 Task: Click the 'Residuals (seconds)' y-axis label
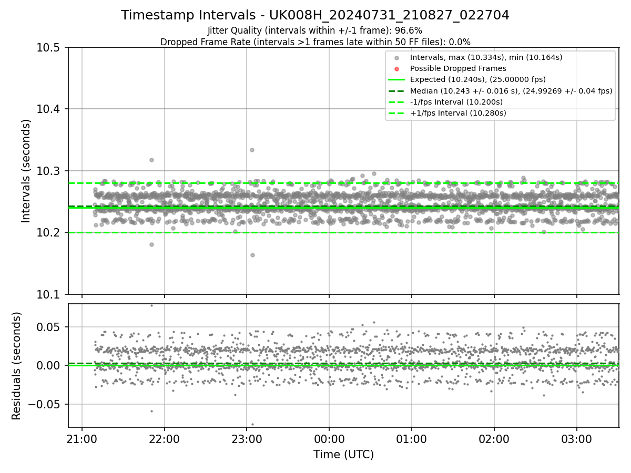17,366
